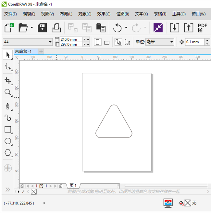This screenshot has width=211, height=213.
Task: Open the 文件 menu
Action: [10, 14]
